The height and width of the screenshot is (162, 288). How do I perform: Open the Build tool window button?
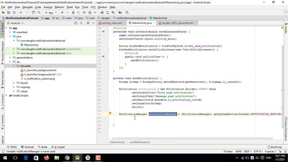tap(43, 147)
